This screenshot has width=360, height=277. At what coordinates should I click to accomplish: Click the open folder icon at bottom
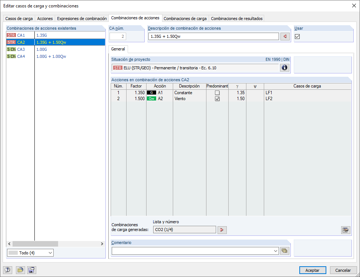point(20,270)
